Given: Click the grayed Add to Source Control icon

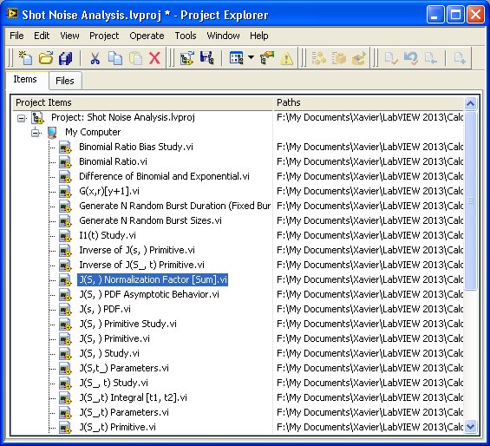Looking at the screenshot, I should pyautogui.click(x=460, y=58).
